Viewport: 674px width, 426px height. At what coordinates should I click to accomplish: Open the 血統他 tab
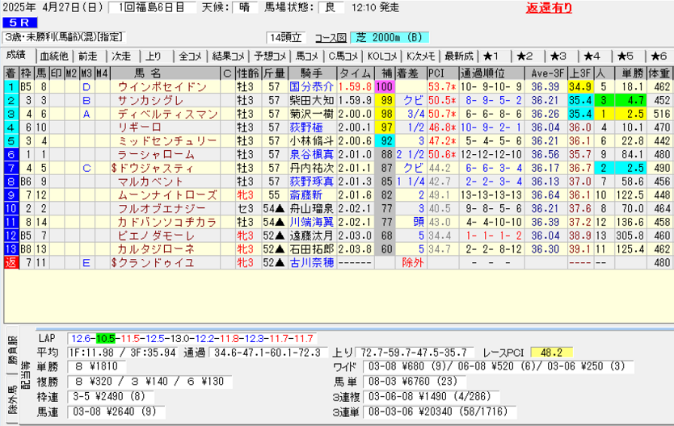[53, 56]
